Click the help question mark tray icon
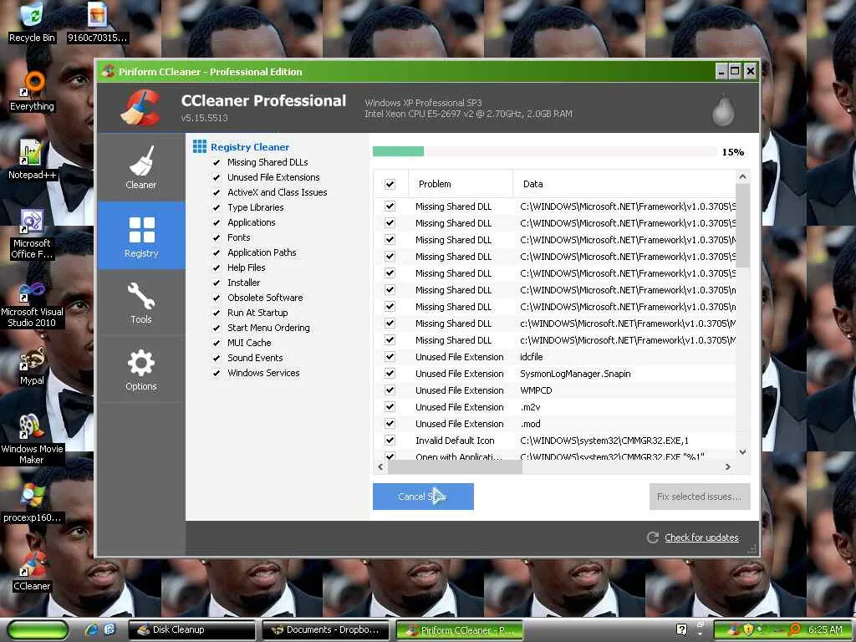This screenshot has height=642, width=856. point(681,629)
